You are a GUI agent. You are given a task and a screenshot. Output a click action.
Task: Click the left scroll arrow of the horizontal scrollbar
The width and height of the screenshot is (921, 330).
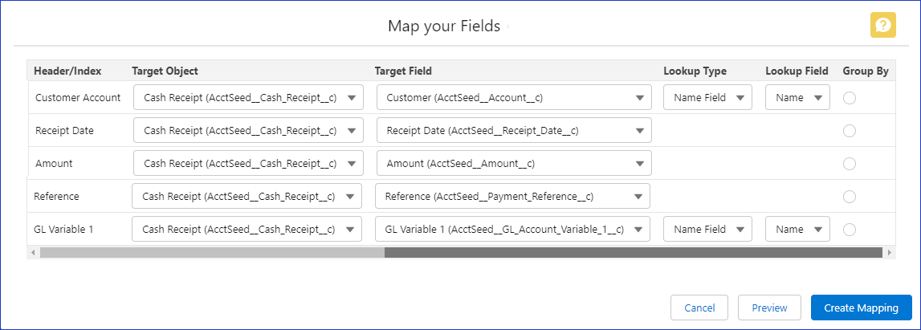pyautogui.click(x=33, y=252)
